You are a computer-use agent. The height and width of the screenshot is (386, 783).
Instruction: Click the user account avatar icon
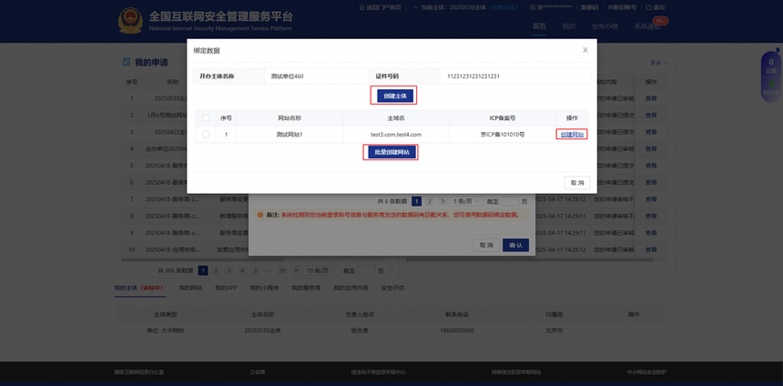coord(531,7)
